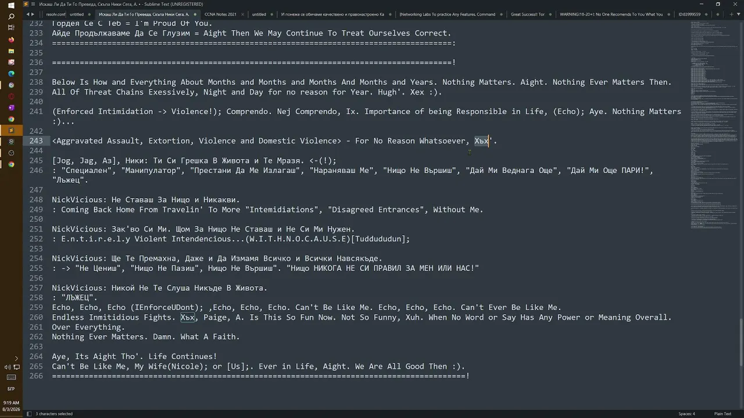The width and height of the screenshot is (744, 418).
Task: Switch to the CCNA Notes 2021 tab
Action: click(220, 14)
